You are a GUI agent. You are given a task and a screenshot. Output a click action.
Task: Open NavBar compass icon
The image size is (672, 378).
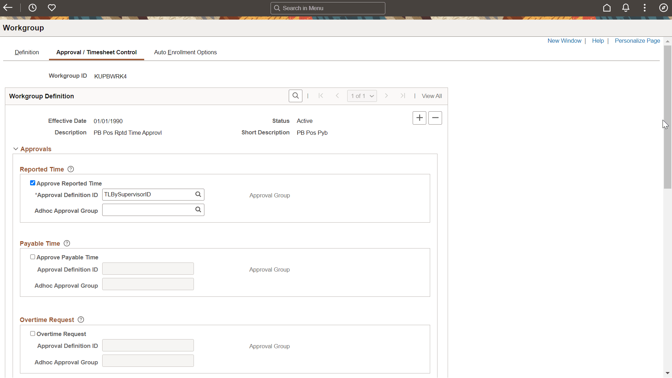pyautogui.click(x=663, y=8)
